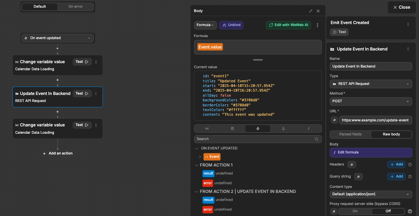Click the bind icon next to the URL field
This screenshot has height=216, width=419.
click(x=334, y=120)
